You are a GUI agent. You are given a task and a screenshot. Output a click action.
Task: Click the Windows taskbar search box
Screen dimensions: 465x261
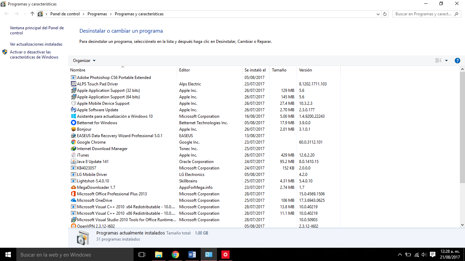pos(75,255)
